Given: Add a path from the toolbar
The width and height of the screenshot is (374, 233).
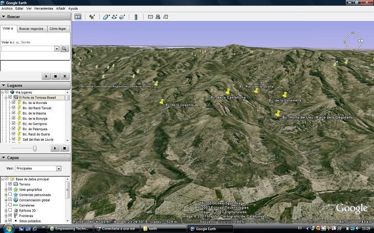Looking at the screenshot, I should click(114, 17).
